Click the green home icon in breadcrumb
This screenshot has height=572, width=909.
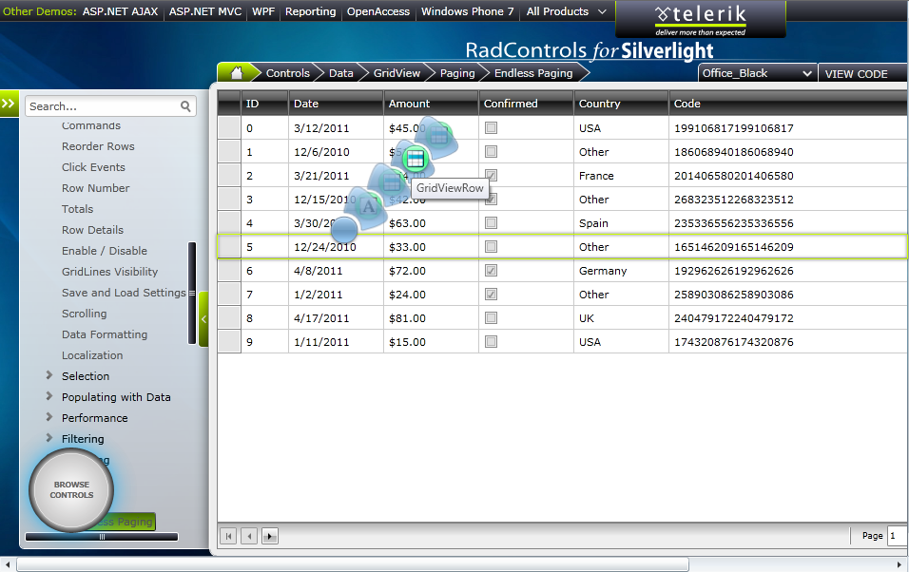(237, 72)
